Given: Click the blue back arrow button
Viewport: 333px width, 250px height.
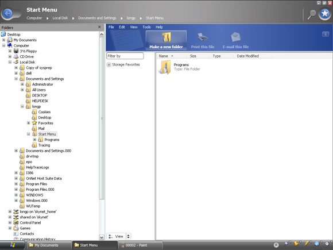Looking at the screenshot, I should [x=8, y=14].
